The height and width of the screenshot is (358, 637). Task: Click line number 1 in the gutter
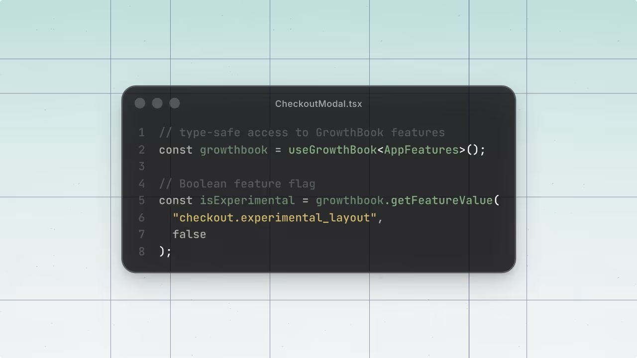(x=141, y=133)
